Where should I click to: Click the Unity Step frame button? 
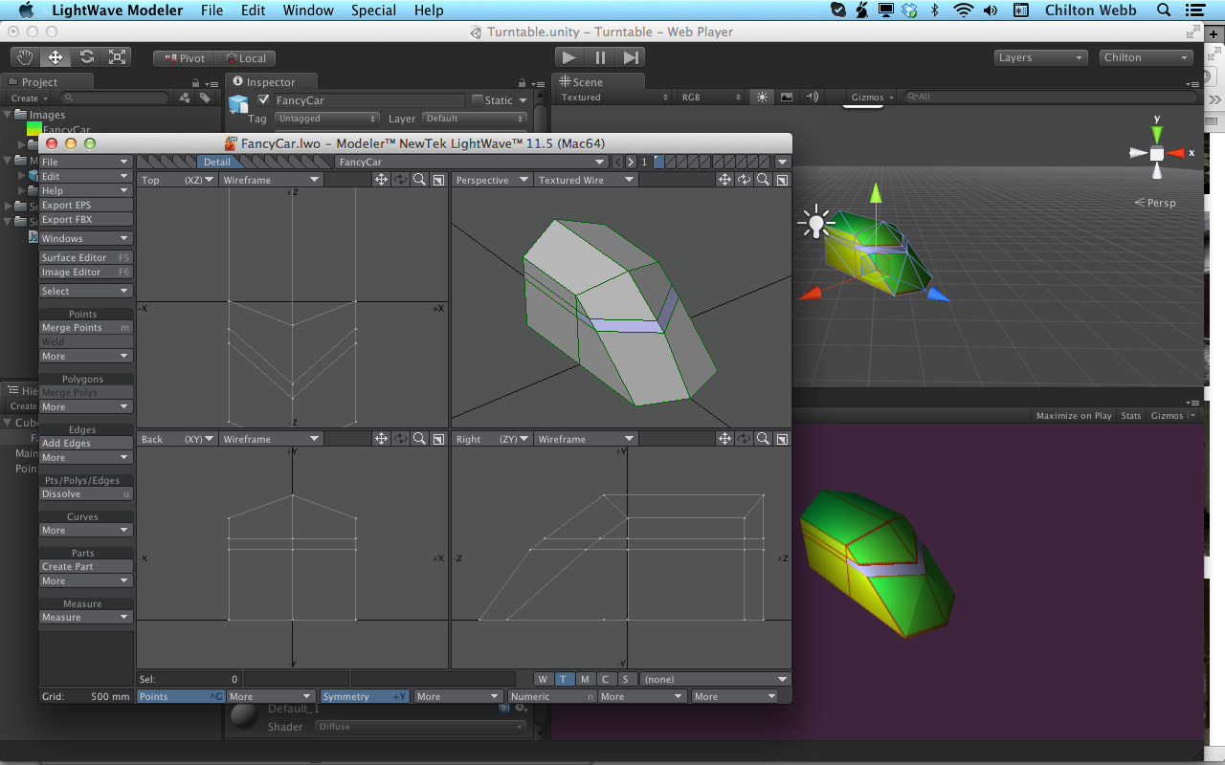[x=630, y=57]
